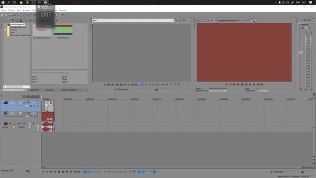
Task: Minimize the first video track header
Action: coord(2,102)
